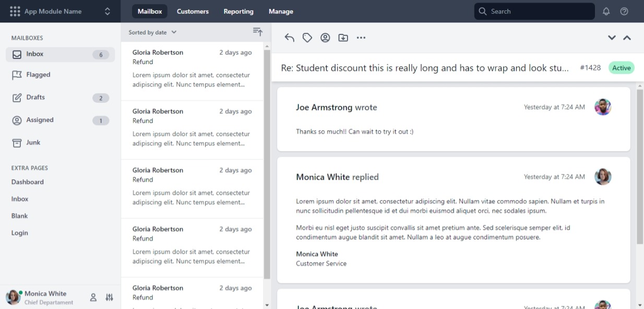Open the App Module Name switcher arrows
The image size is (644, 309).
click(x=108, y=11)
